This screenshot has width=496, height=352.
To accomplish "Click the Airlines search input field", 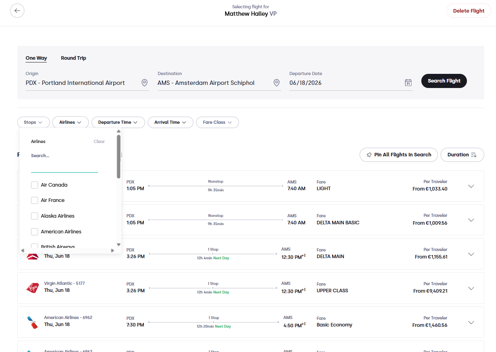I will pos(64,167).
